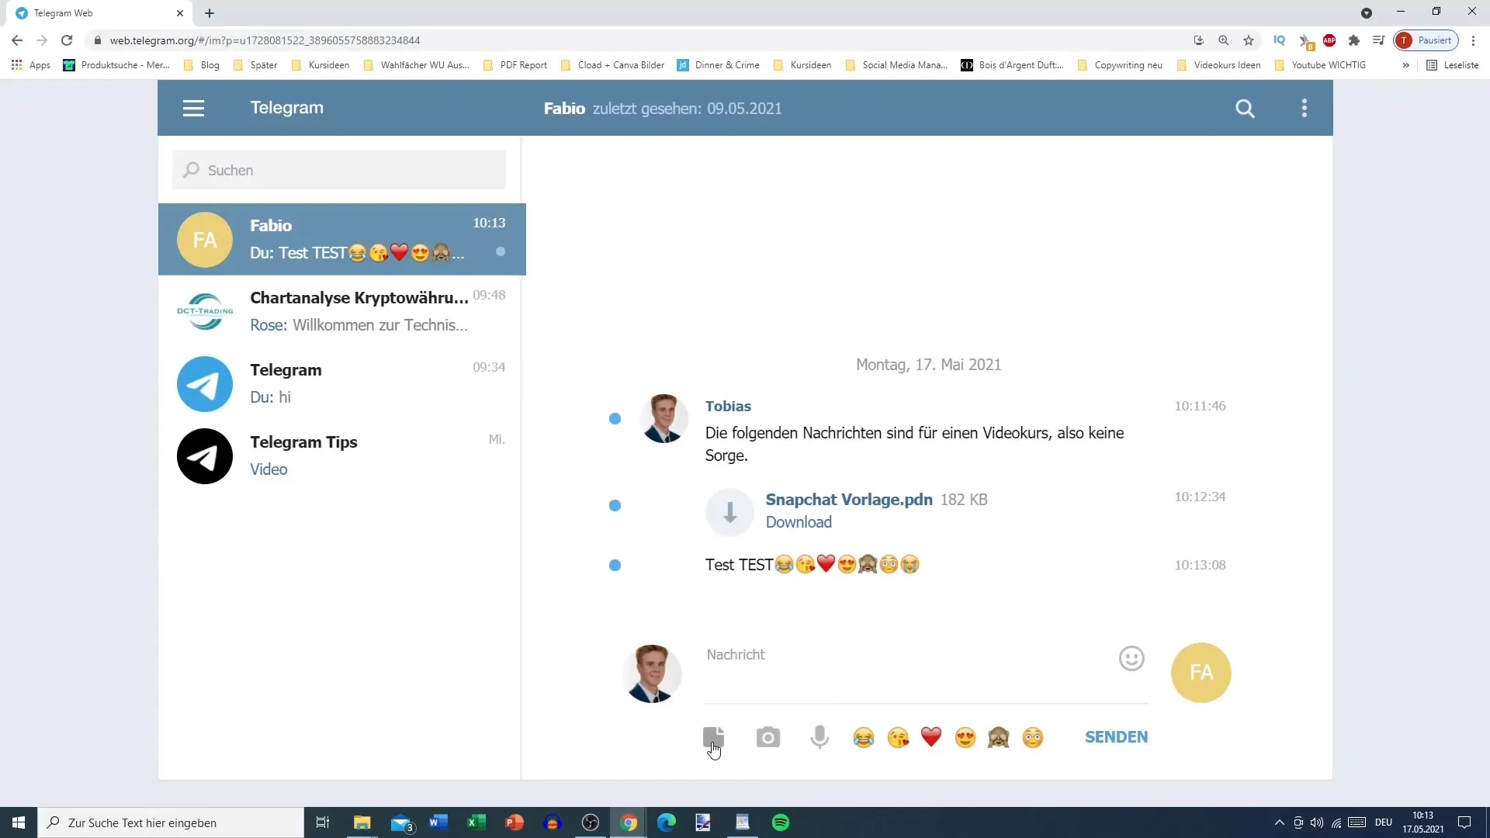Open the Chrome three-dot menu
The width and height of the screenshot is (1490, 838).
coord(1473,40)
